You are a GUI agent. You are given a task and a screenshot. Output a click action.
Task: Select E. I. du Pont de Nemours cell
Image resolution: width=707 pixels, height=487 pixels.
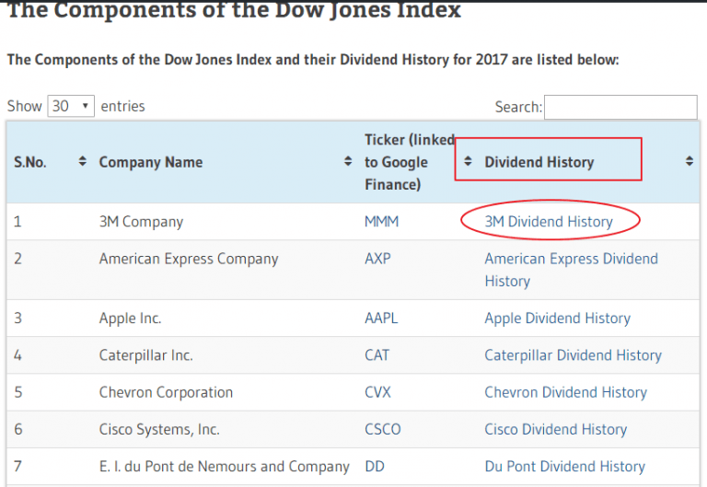[x=224, y=466]
